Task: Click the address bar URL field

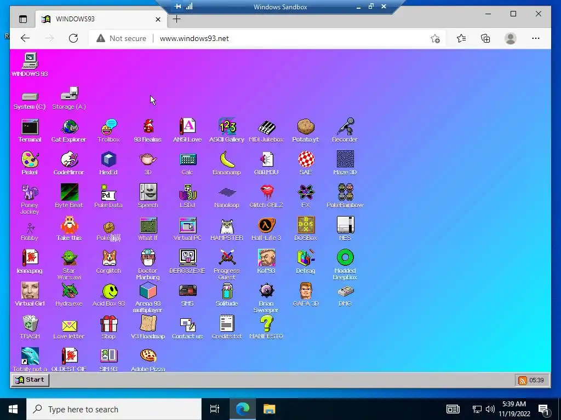Action: (x=268, y=39)
